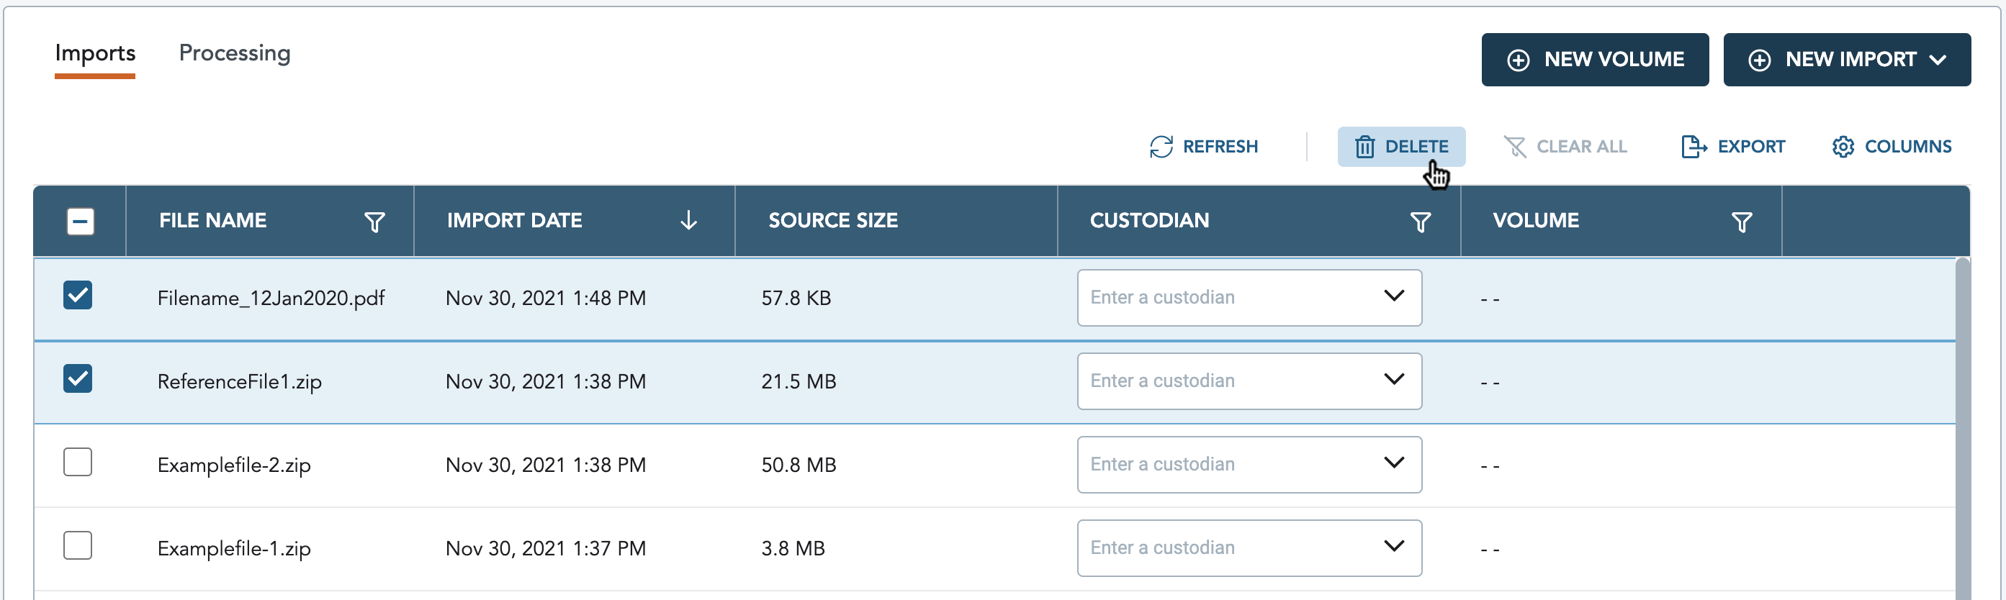Click the CLEAR ALL text label
This screenshot has height=600, width=2006.
point(1582,146)
